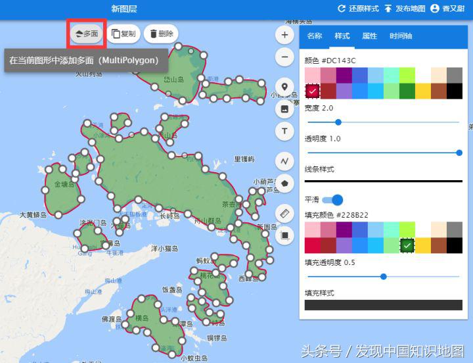This screenshot has width=473, height=363.
Task: Pick sienna brown in the 填充颜色 palette
Action: pos(439,245)
